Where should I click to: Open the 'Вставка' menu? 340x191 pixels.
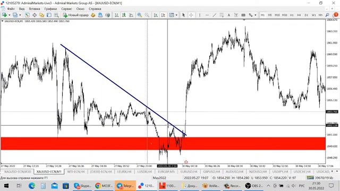tap(35, 9)
